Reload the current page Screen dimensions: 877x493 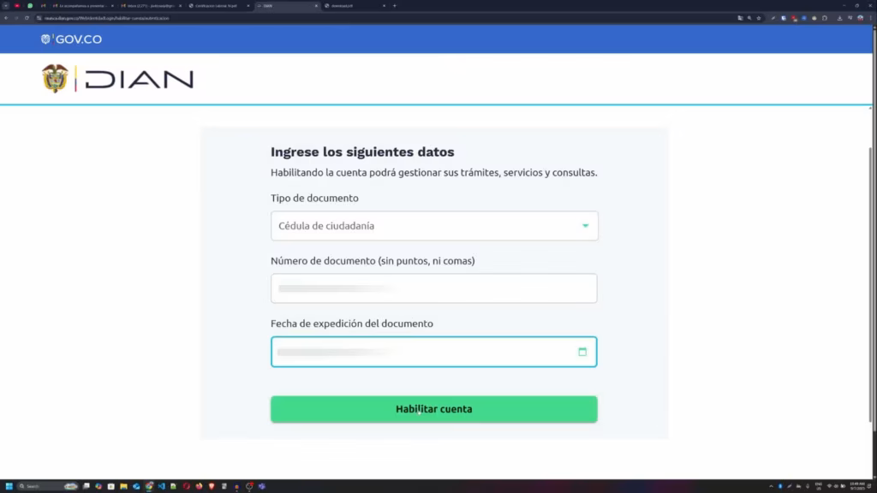[x=27, y=18]
